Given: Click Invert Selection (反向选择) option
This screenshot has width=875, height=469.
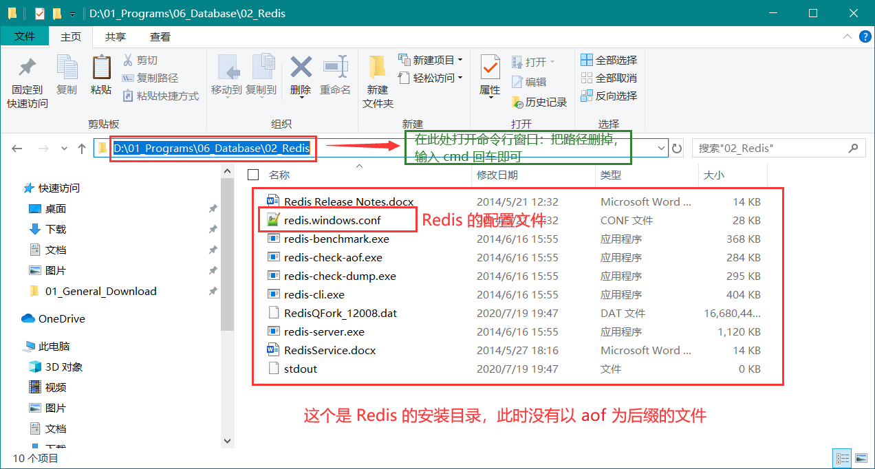Looking at the screenshot, I should [x=609, y=96].
